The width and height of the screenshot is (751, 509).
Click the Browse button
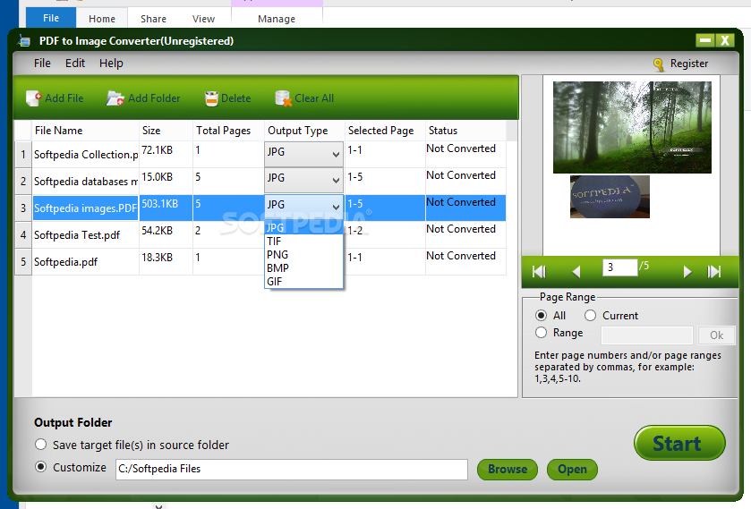508,470
